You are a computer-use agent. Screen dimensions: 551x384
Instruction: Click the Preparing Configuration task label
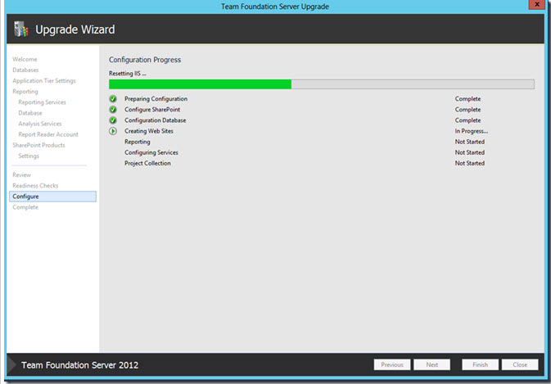156,99
